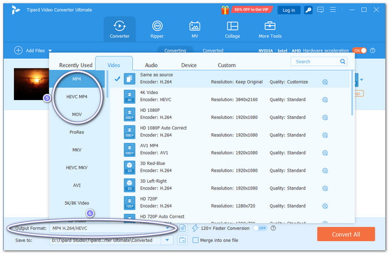389x254 pixels.
Task: Open the Collage tool
Action: pos(232,29)
